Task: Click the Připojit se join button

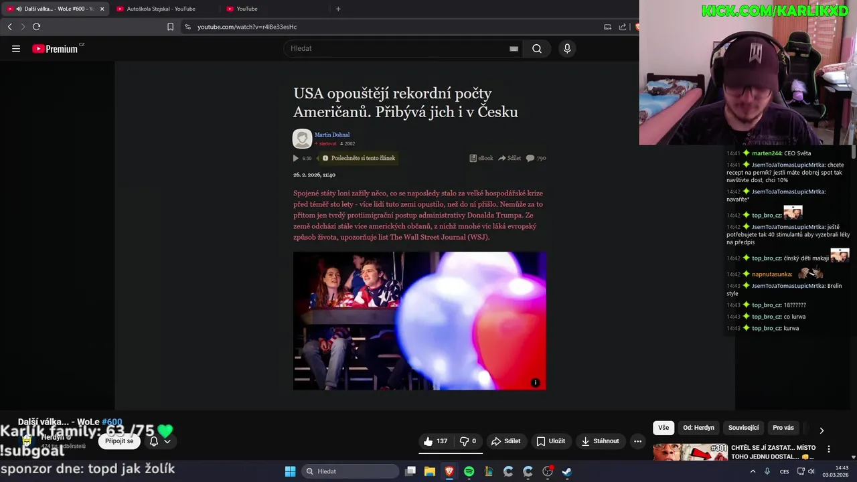Action: click(x=119, y=441)
